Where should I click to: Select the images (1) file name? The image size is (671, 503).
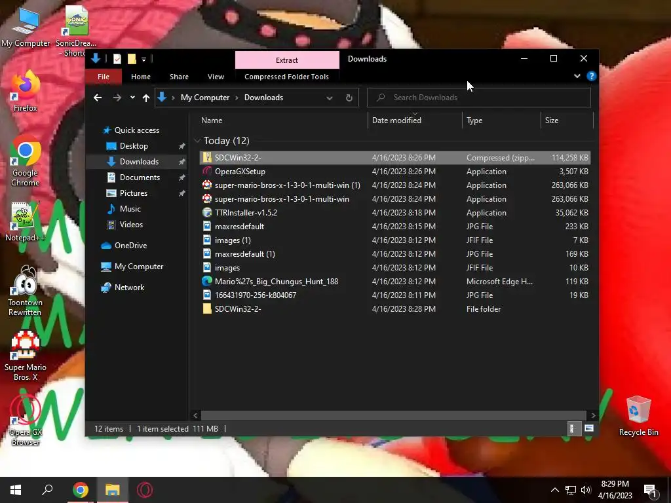click(x=233, y=240)
